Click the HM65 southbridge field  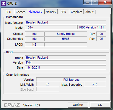point(66,39)
